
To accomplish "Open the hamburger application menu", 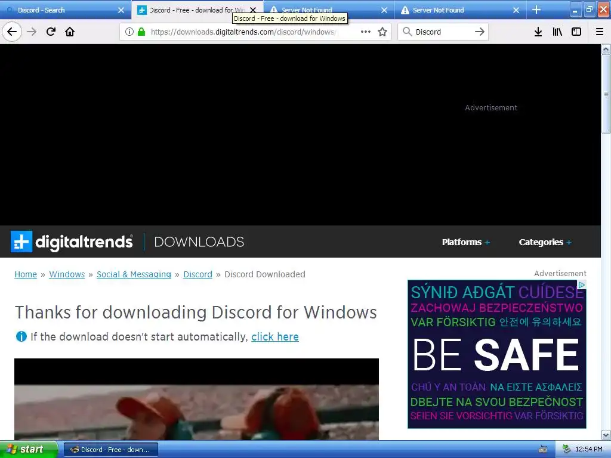I will pos(600,32).
